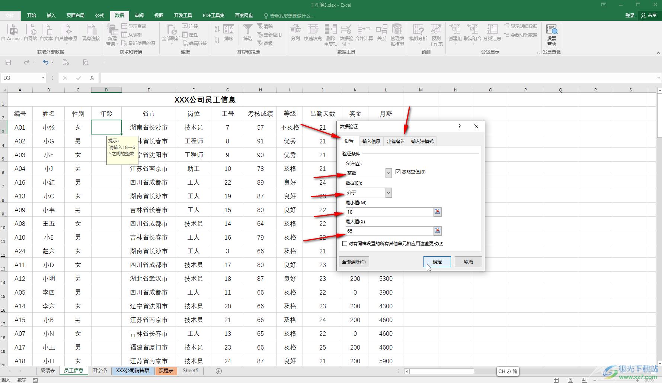Click Forecast Sheet (预测工作表)
Image resolution: width=662 pixels, height=383 pixels.
pyautogui.click(x=436, y=35)
